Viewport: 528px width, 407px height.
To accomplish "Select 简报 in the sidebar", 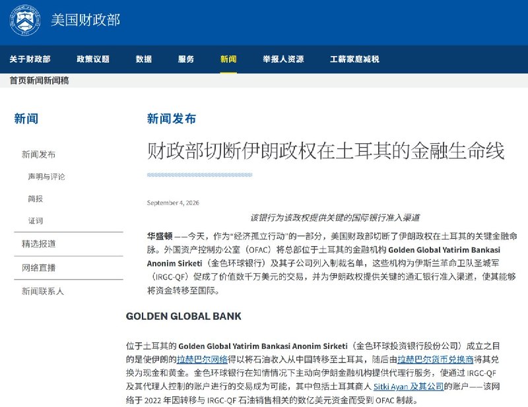I will (36, 199).
